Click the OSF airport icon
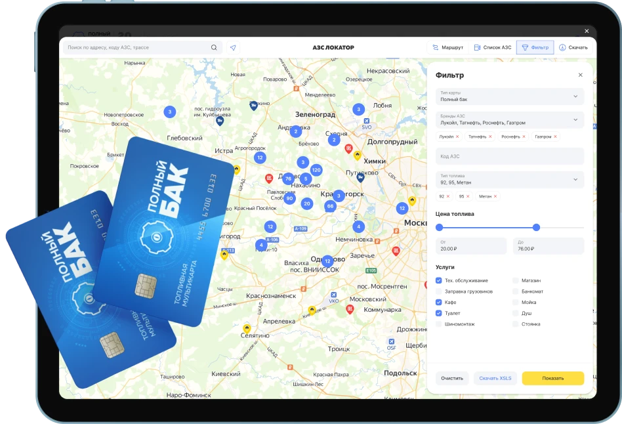Screen dimensions: 622x424 tap(392, 341)
